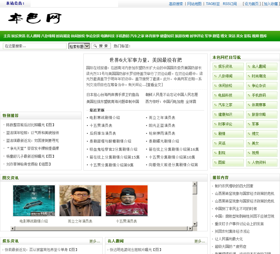The width and height of the screenshot is (280, 254).
Task: Open 朝鲜人民是不会忘记中国人民志愿 article
Action: 171,95
